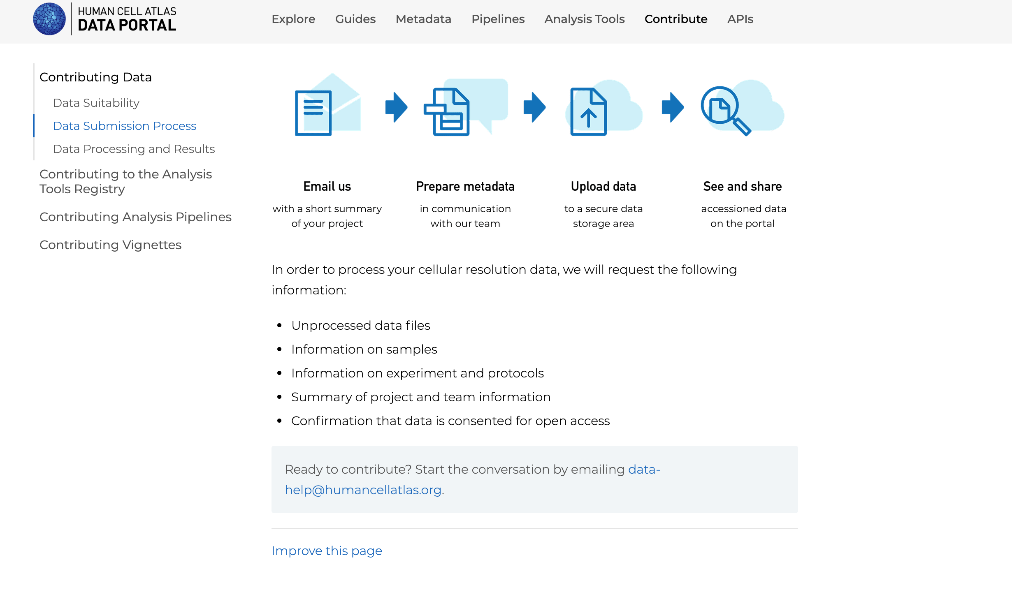Image resolution: width=1012 pixels, height=597 pixels.
Task: Open the Data Suitability page
Action: pyautogui.click(x=96, y=103)
